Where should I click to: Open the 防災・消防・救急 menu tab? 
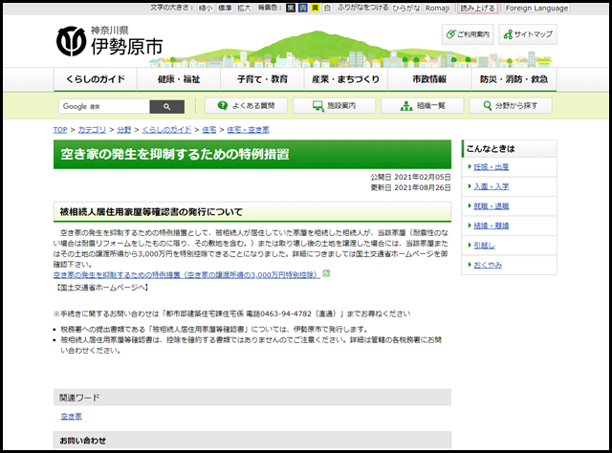click(x=514, y=79)
